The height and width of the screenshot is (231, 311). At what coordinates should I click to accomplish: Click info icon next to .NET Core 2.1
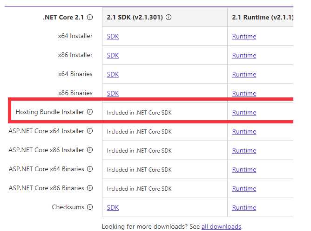tap(90, 17)
